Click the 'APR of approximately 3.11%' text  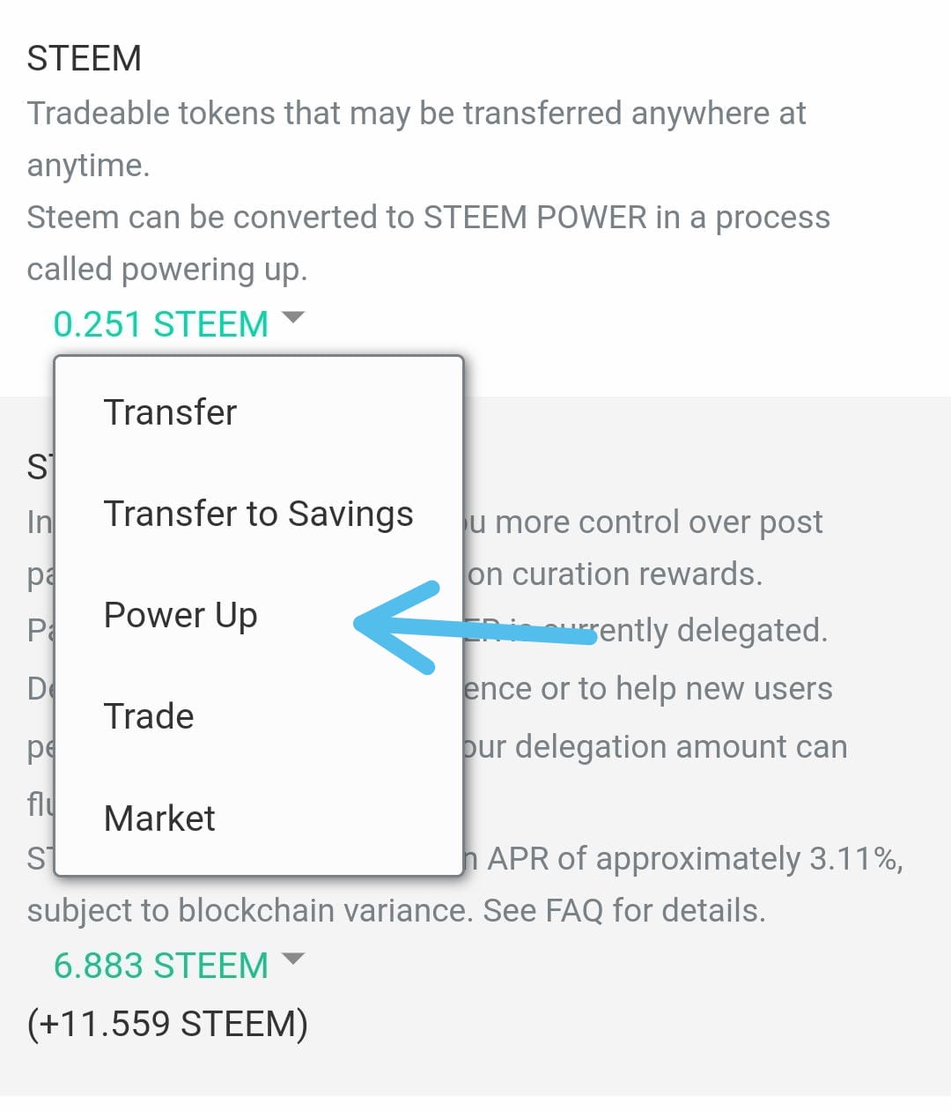(x=694, y=858)
